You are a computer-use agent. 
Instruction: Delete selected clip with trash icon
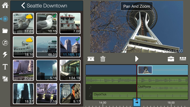(x=103, y=59)
